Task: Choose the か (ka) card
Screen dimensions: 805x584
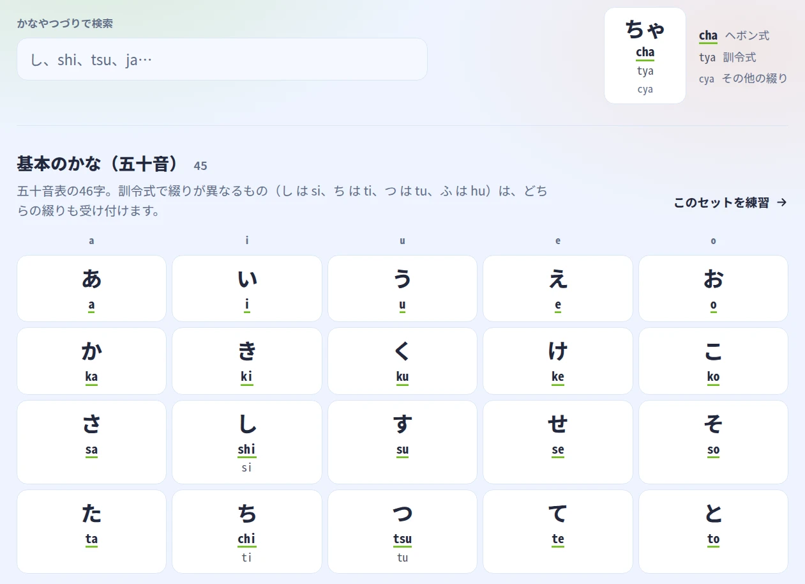Action: [x=91, y=361]
